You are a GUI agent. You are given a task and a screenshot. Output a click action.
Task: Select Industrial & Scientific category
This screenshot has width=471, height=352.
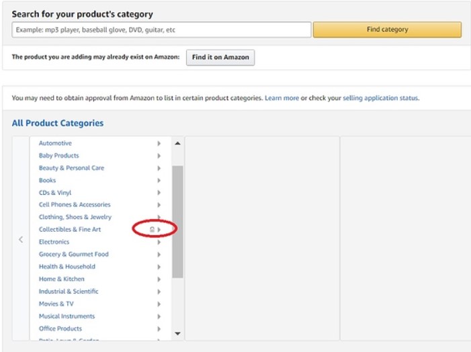point(69,291)
